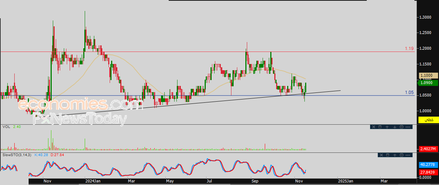Maximize the SlowSTO indicator panel
This screenshot has height=185, width=439.
[388, 155]
